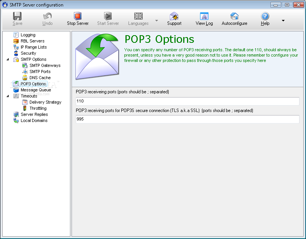306x239 pixels.
Task: Select Logging icon in tree
Action: pyautogui.click(x=16, y=35)
